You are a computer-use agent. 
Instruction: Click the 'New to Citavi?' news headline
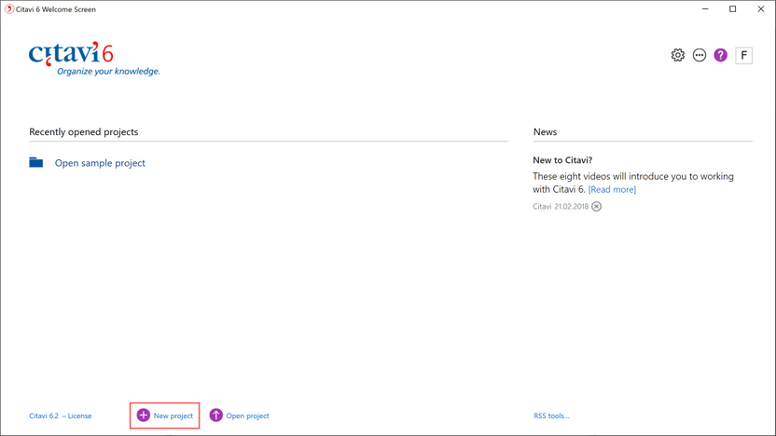click(562, 160)
